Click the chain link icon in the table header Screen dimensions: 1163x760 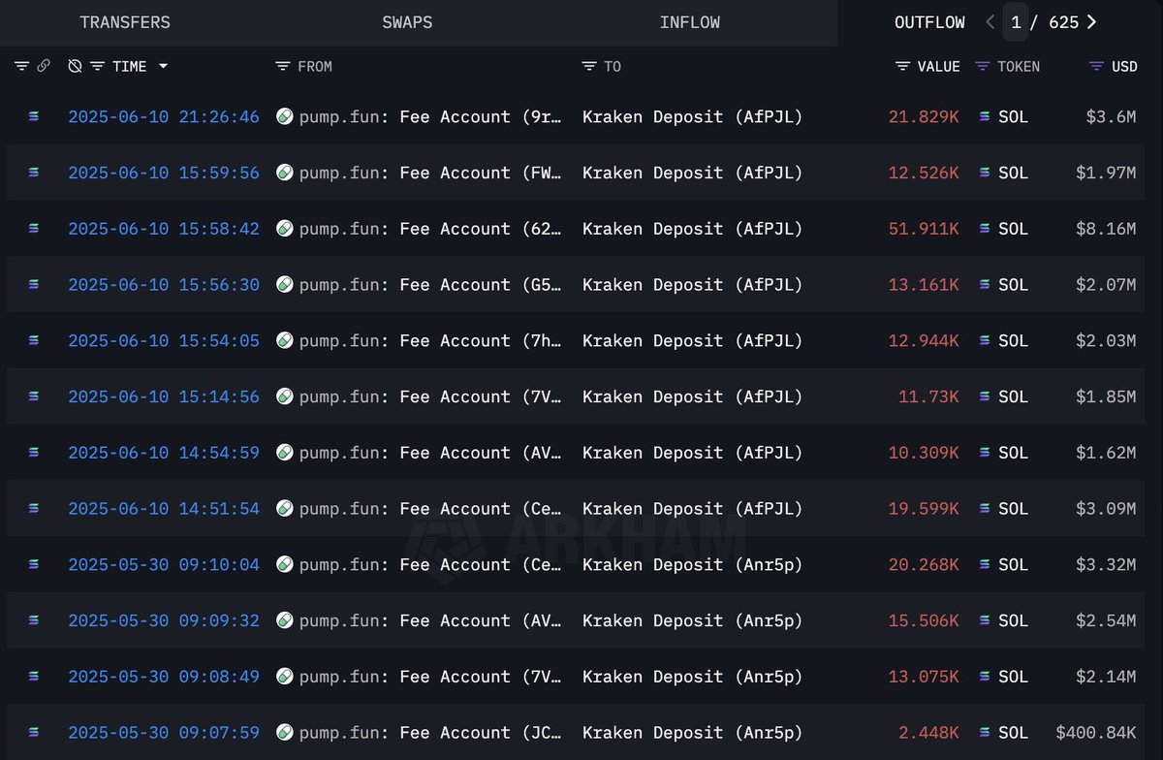pos(44,66)
